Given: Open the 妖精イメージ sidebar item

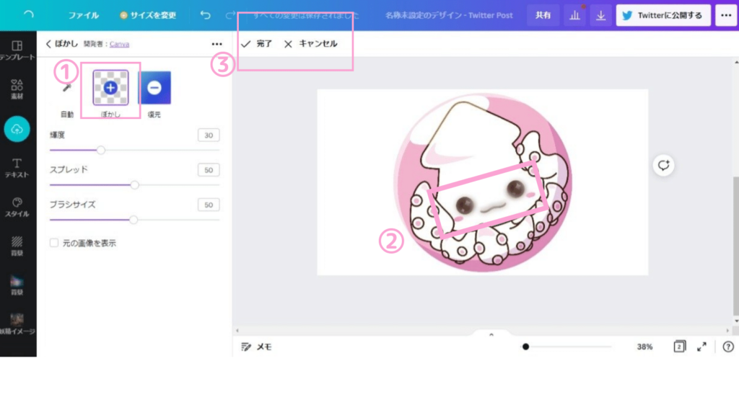Looking at the screenshot, I should pos(17,324).
